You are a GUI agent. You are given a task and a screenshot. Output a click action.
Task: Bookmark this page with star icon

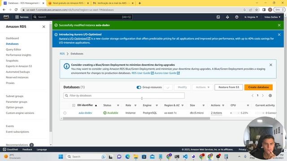257,10
